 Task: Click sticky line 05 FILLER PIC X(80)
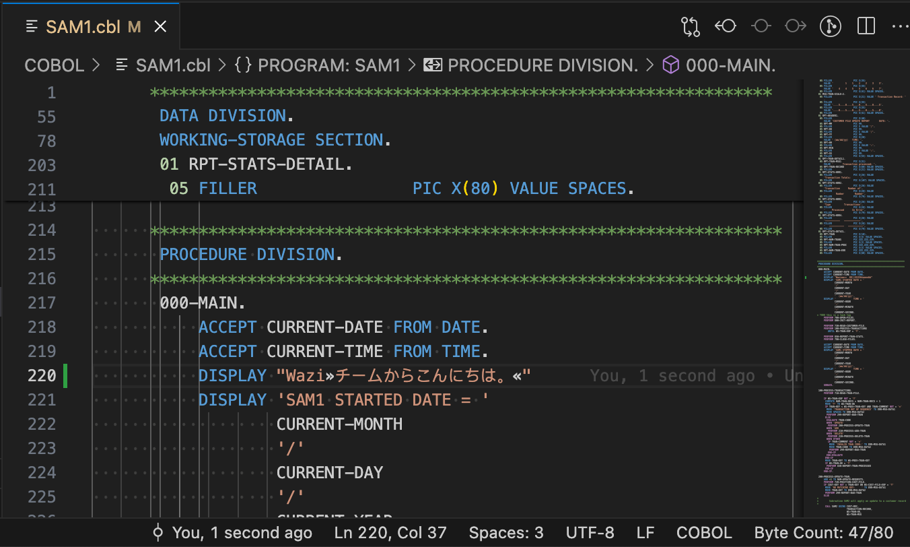(x=402, y=189)
